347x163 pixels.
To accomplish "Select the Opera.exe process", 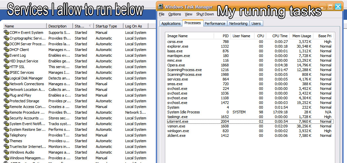I will click(249, 65).
